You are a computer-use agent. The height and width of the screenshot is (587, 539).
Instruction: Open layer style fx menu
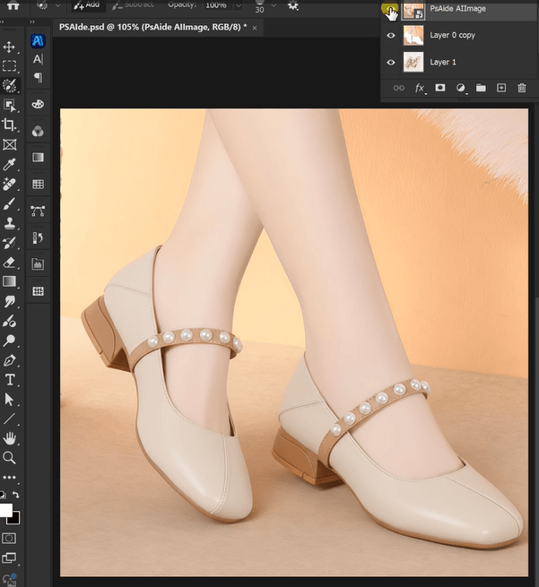point(420,88)
